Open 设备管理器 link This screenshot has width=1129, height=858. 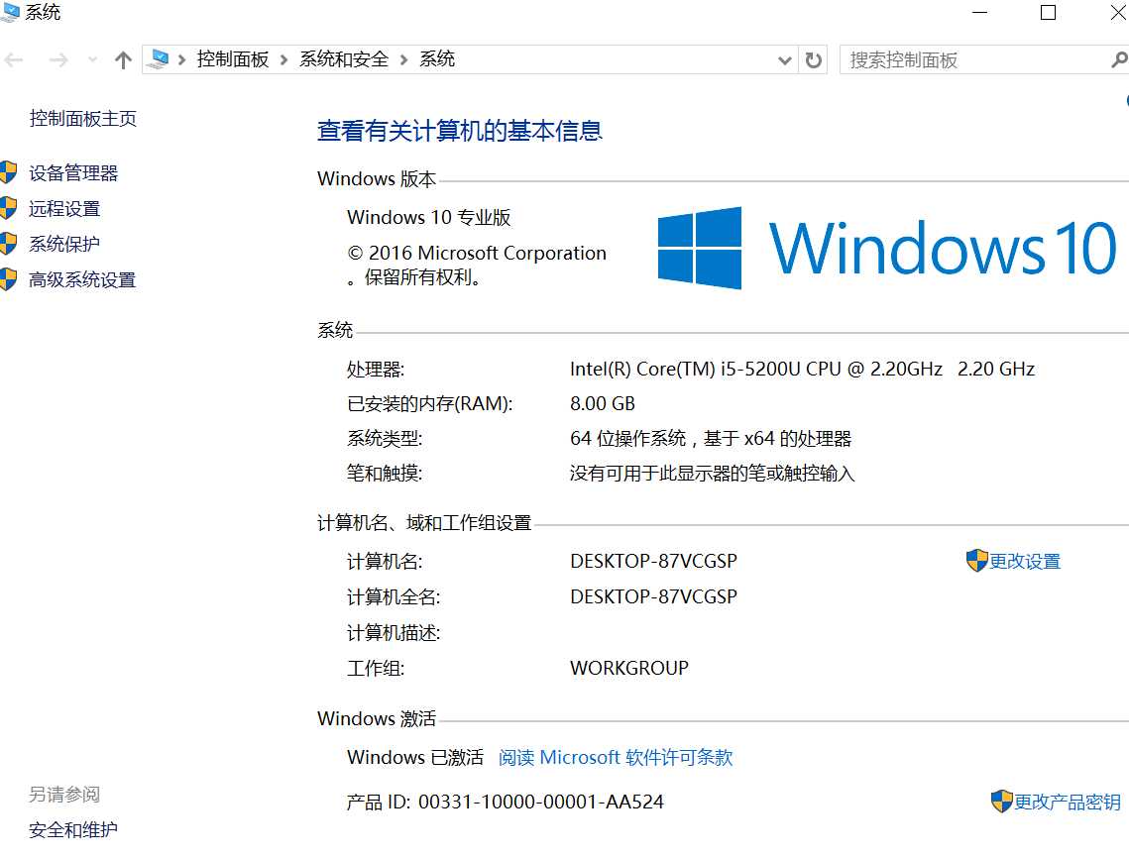(73, 172)
